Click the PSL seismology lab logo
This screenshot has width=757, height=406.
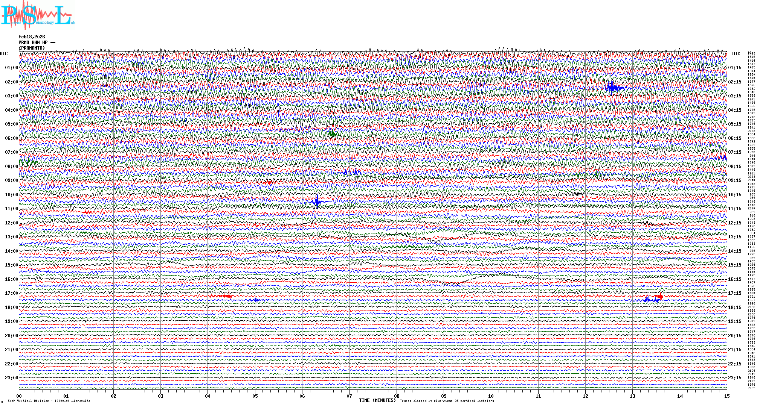(x=38, y=15)
